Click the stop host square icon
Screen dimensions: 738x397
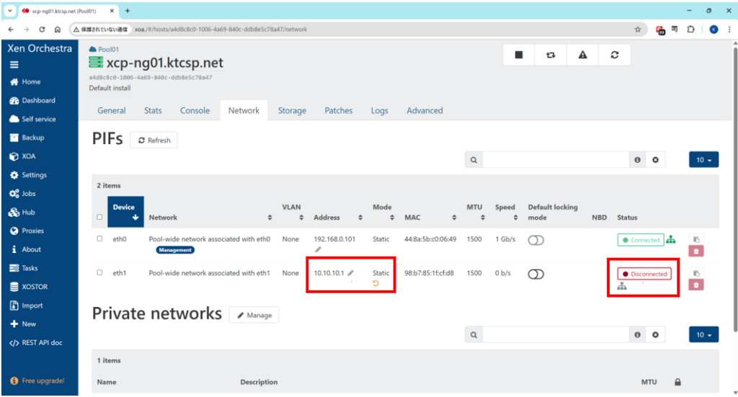[519, 55]
